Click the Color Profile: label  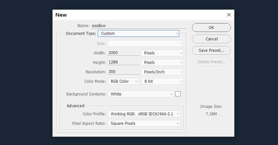94,114
